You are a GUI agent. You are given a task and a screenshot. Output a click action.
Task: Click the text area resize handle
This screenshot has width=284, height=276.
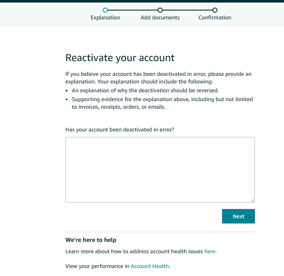pyautogui.click(x=253, y=200)
